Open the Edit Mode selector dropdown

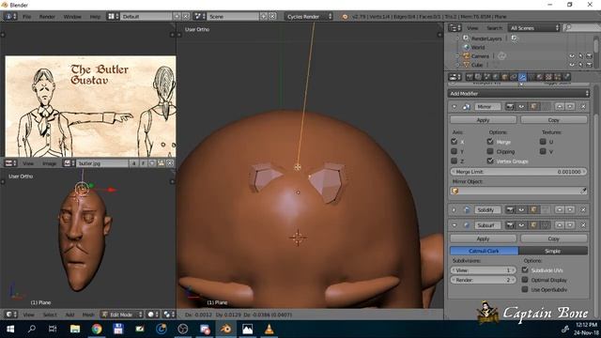121,315
